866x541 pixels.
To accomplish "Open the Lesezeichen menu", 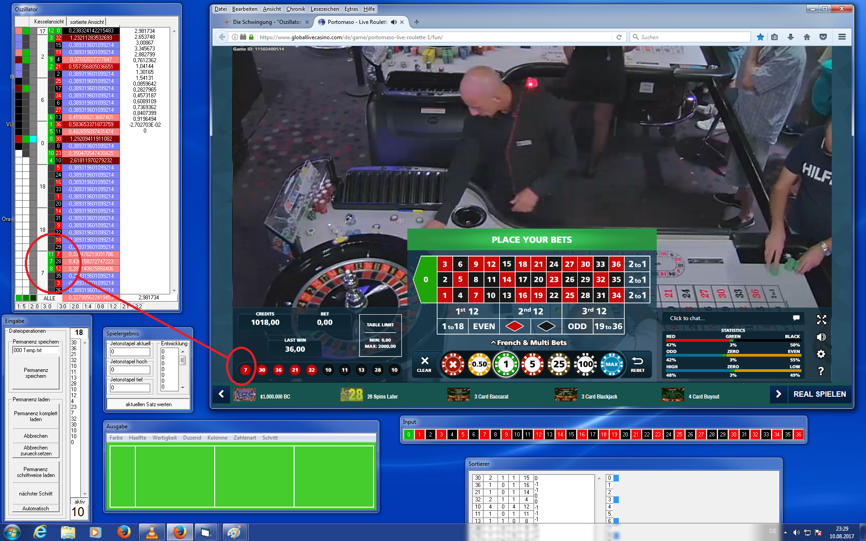I will [x=325, y=9].
